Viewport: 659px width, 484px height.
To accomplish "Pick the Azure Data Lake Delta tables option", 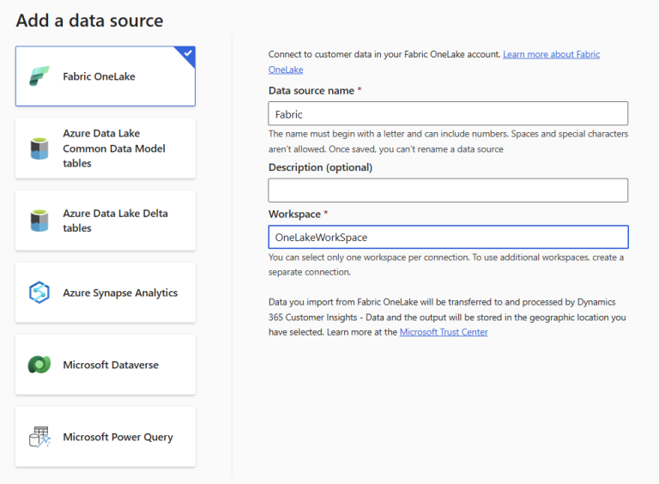I will pyautogui.click(x=106, y=221).
